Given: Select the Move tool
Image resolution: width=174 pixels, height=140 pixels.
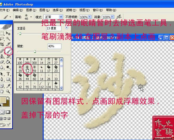Looking at the screenshot, I should pyautogui.click(x=8, y=33).
